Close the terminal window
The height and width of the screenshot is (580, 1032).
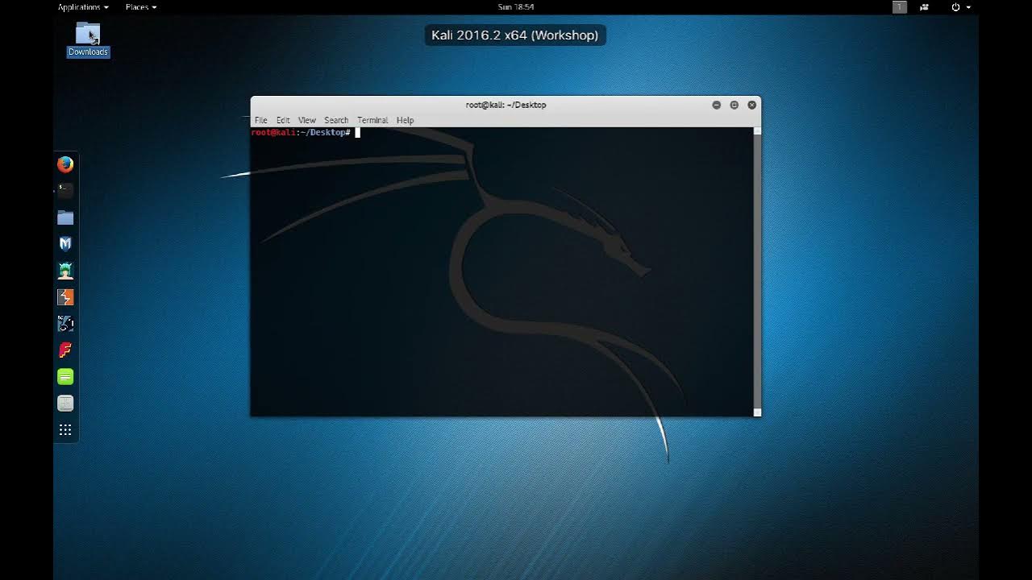pyautogui.click(x=751, y=105)
